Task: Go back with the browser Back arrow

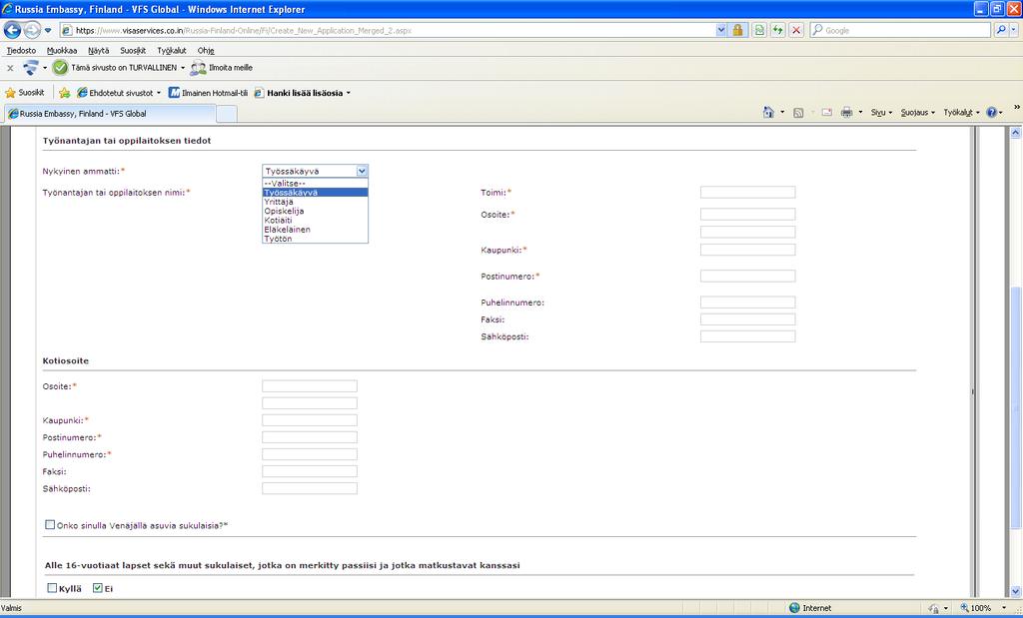Action: click(x=12, y=30)
